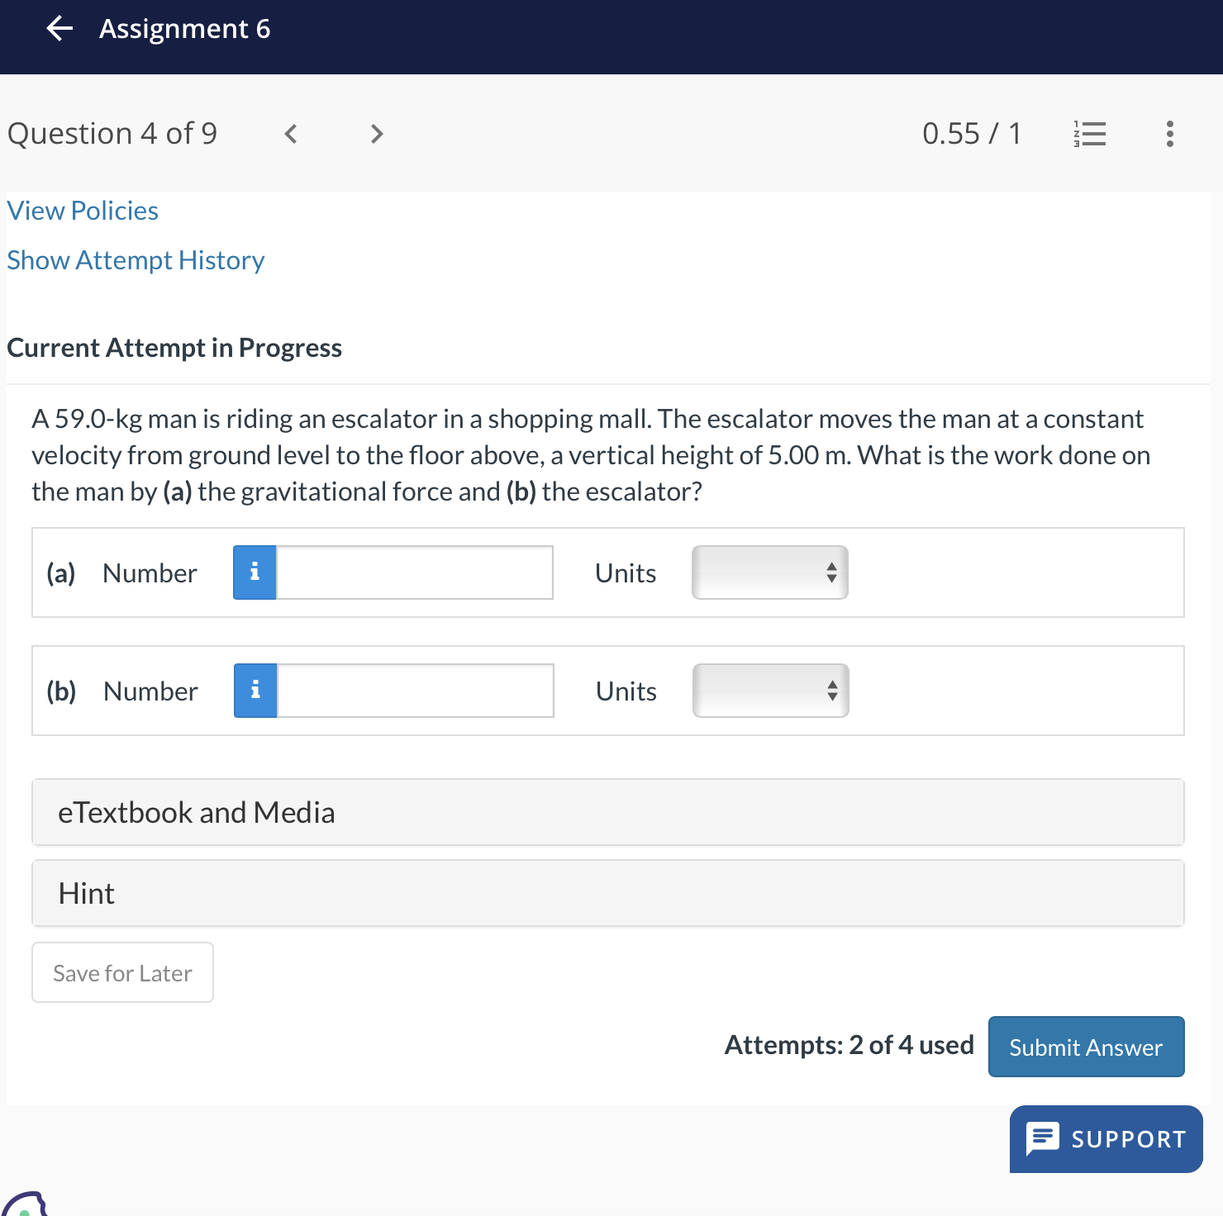Expand the eTextbook and Media section
This screenshot has height=1216, width=1223.
point(608,812)
